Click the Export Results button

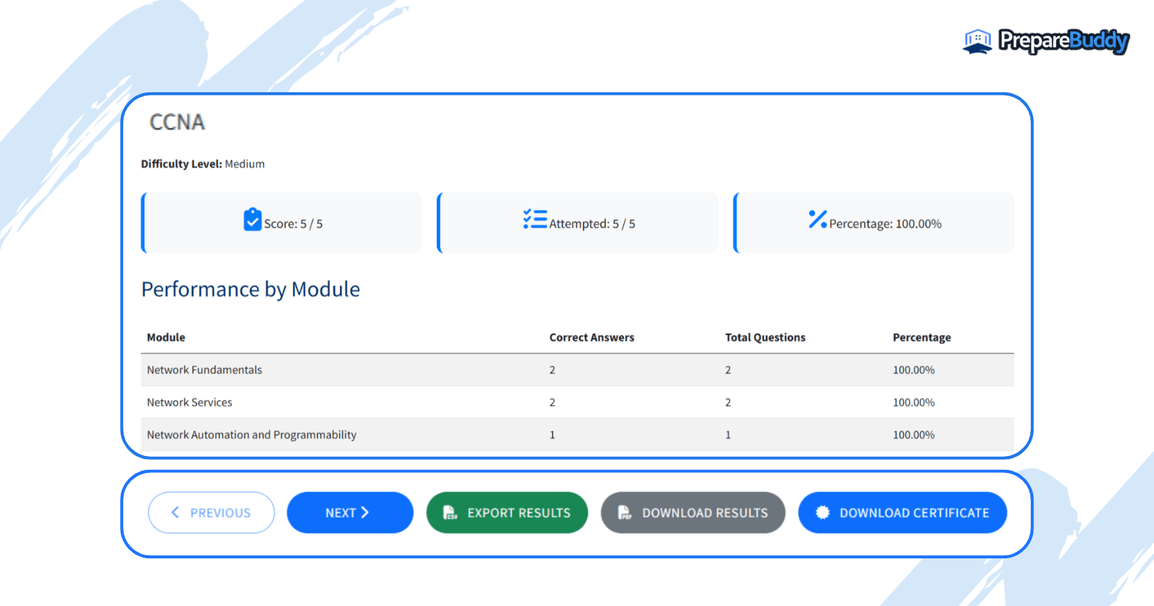[507, 512]
